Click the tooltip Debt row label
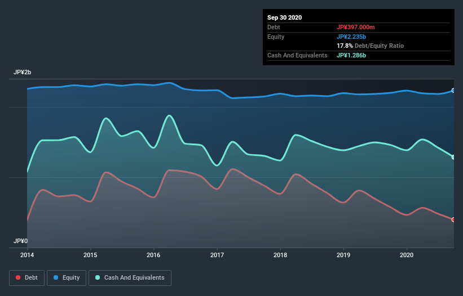Viewport: 463px width, 296px height. tap(274, 27)
